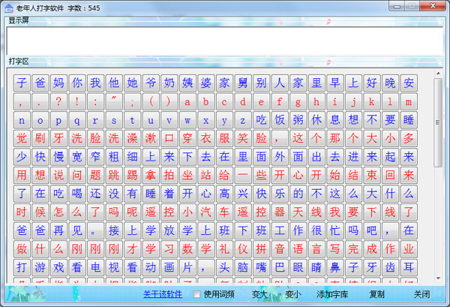Open 添加字库 to add a word library
450x307 pixels.
[x=332, y=294]
